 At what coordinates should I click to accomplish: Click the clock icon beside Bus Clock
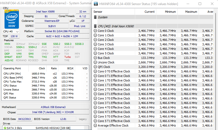(x=95, y=58)
